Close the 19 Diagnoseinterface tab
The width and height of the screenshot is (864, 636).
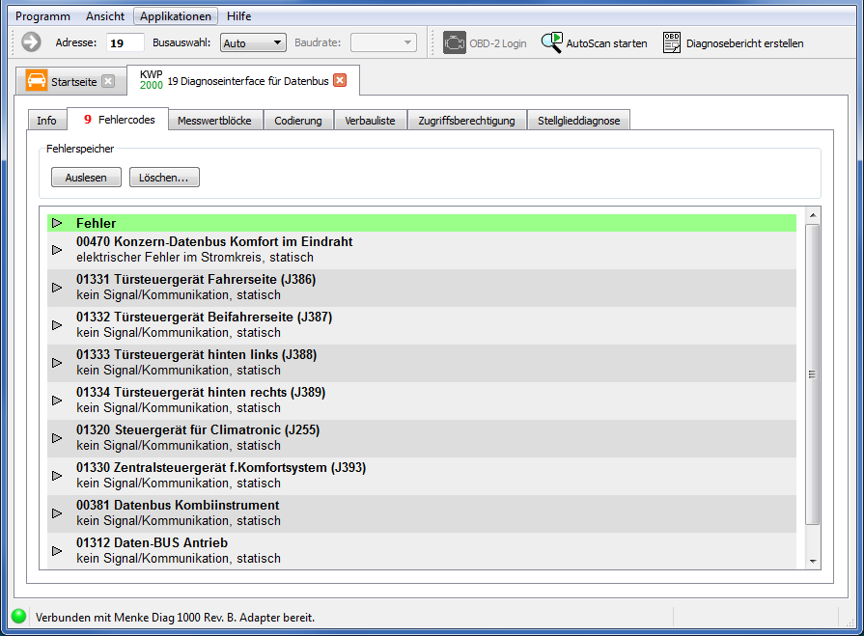point(340,80)
